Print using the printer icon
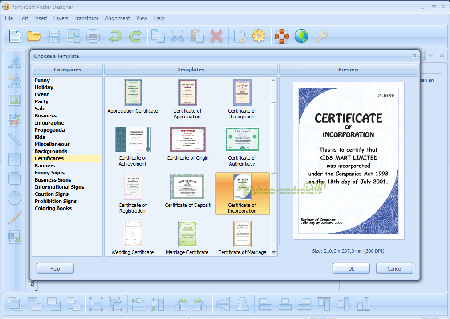450x319 pixels. coord(93,36)
